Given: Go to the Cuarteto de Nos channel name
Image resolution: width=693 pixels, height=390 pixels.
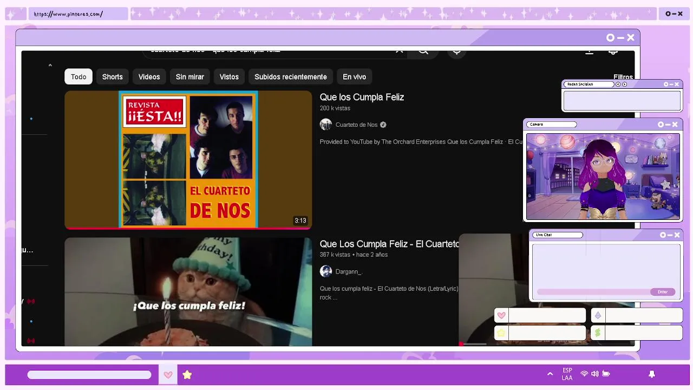Looking at the screenshot, I should 356,125.
